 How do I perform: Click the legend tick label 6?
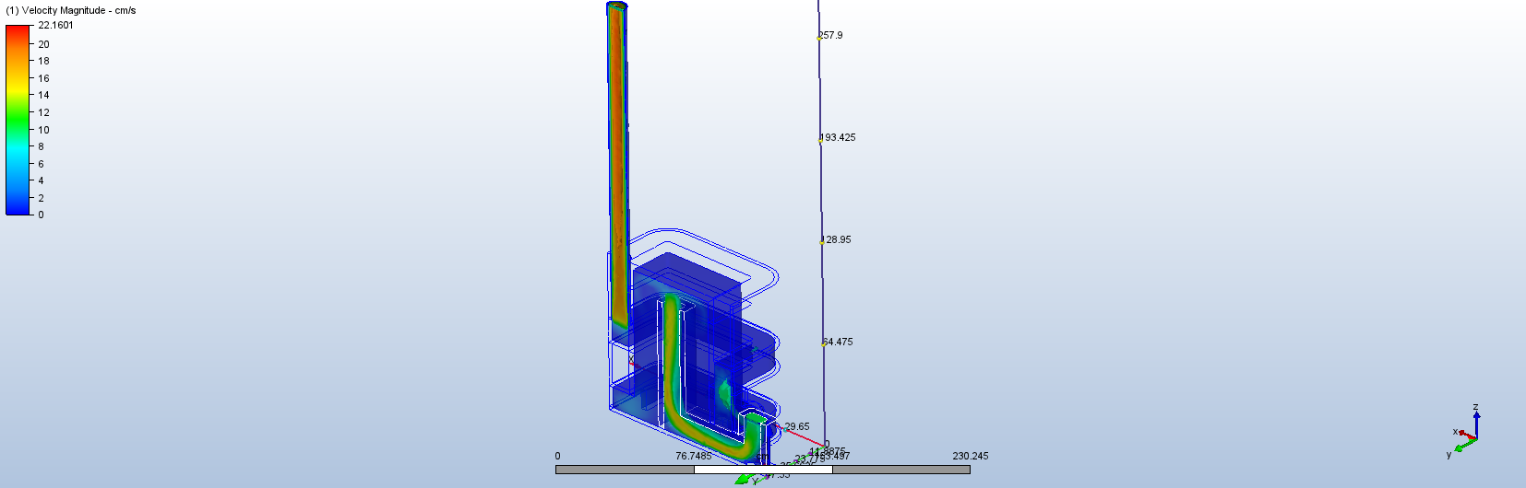(41, 164)
